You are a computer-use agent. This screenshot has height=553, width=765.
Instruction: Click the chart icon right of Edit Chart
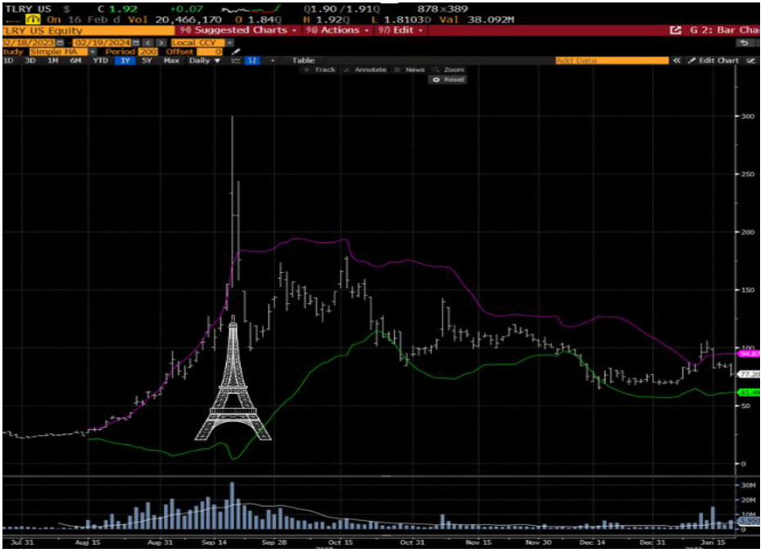point(751,61)
